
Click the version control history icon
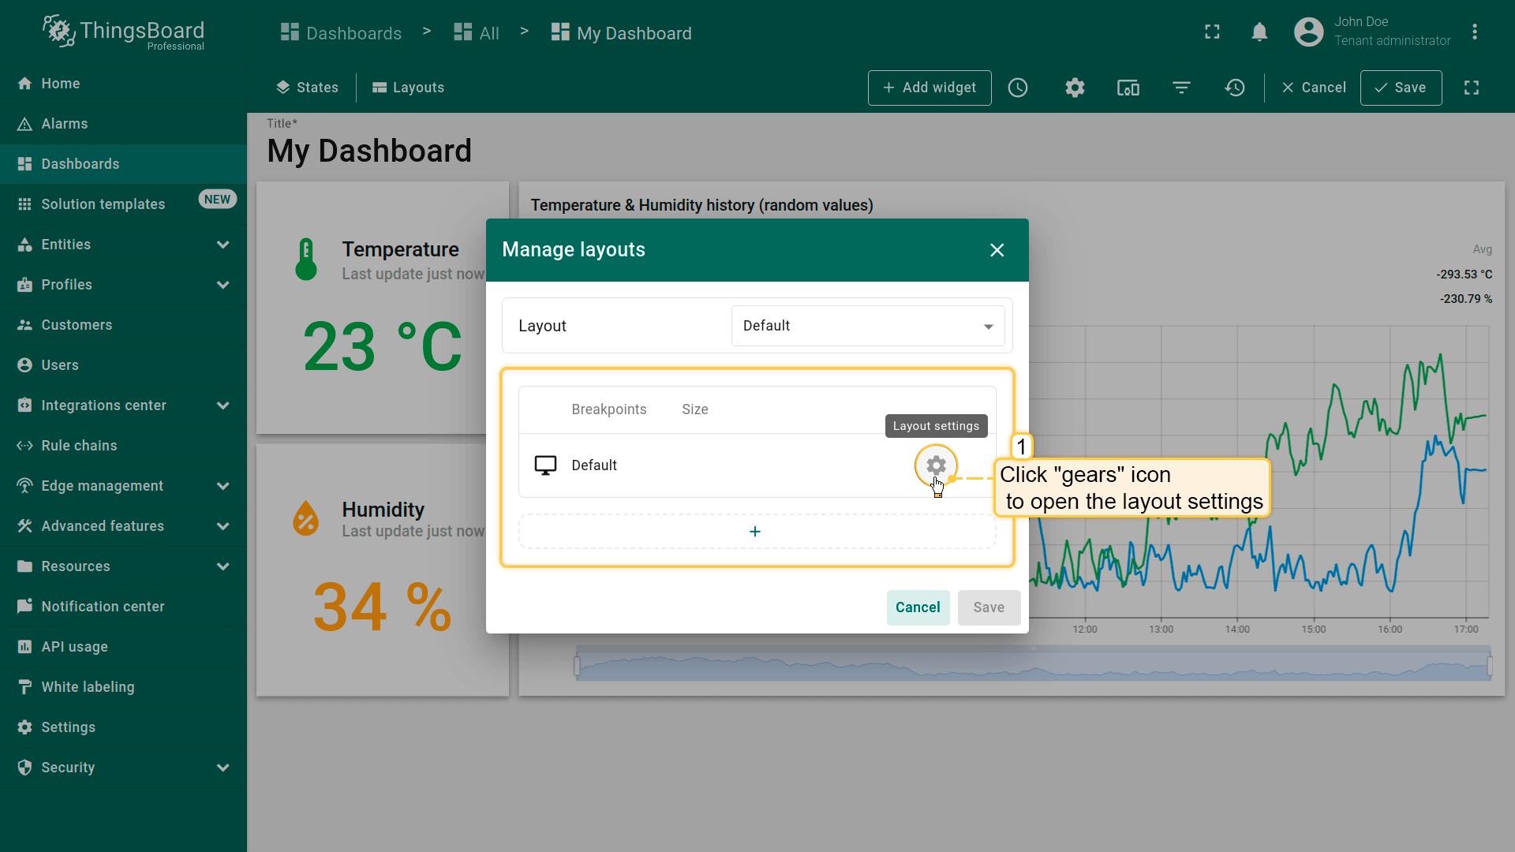[1235, 88]
